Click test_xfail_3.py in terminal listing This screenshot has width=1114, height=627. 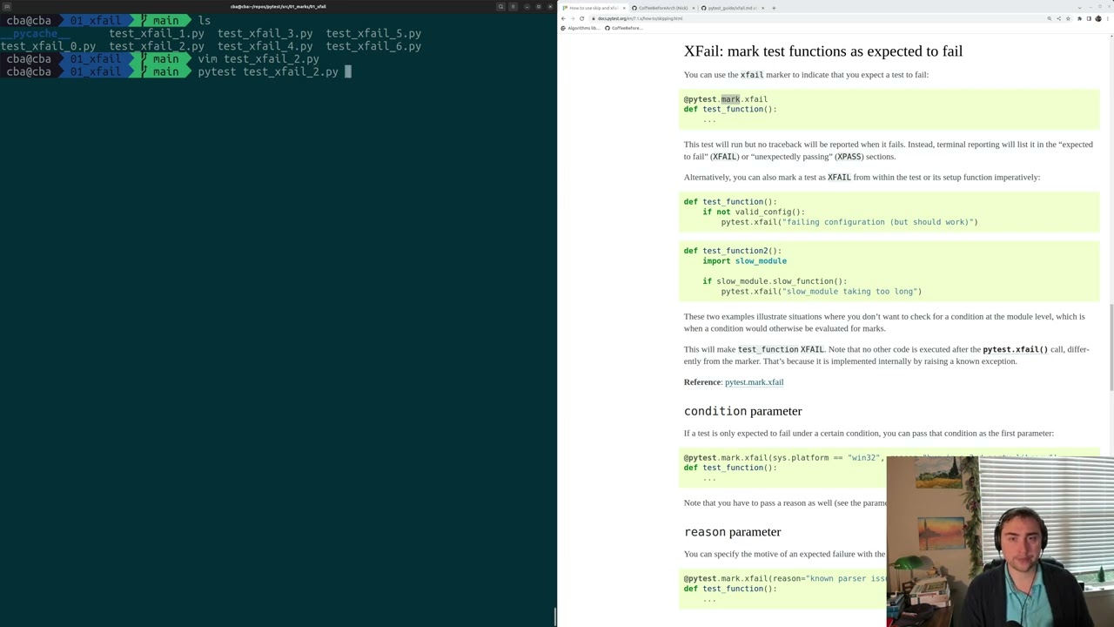(x=265, y=33)
